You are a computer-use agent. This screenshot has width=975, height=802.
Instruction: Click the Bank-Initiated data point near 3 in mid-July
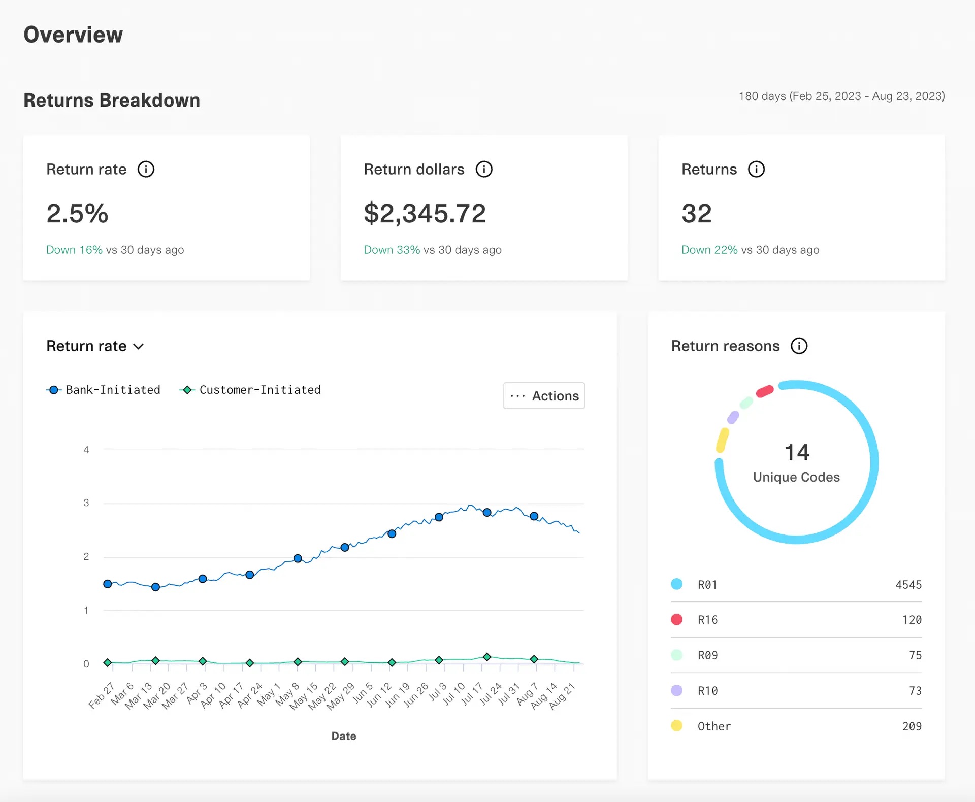pos(487,512)
